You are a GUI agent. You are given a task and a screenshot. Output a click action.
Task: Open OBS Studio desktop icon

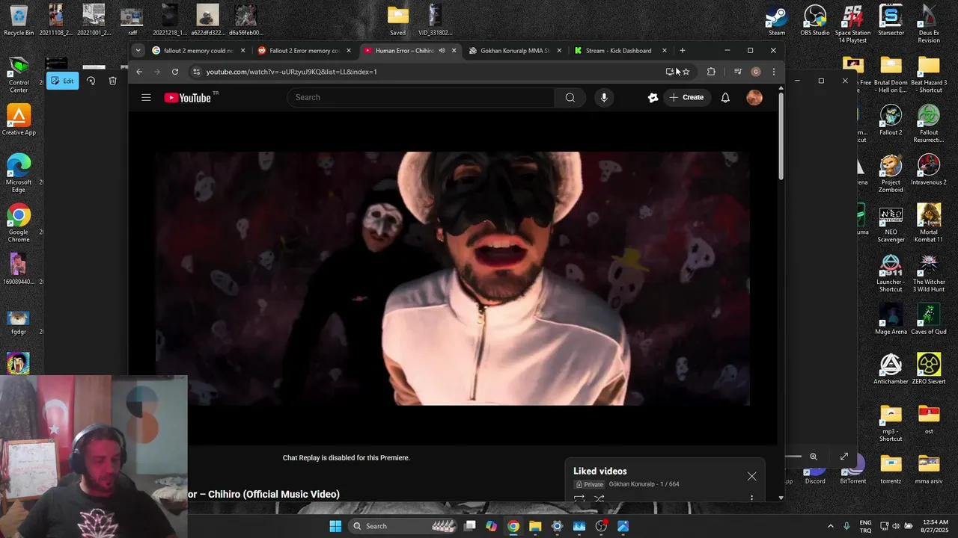(x=815, y=21)
